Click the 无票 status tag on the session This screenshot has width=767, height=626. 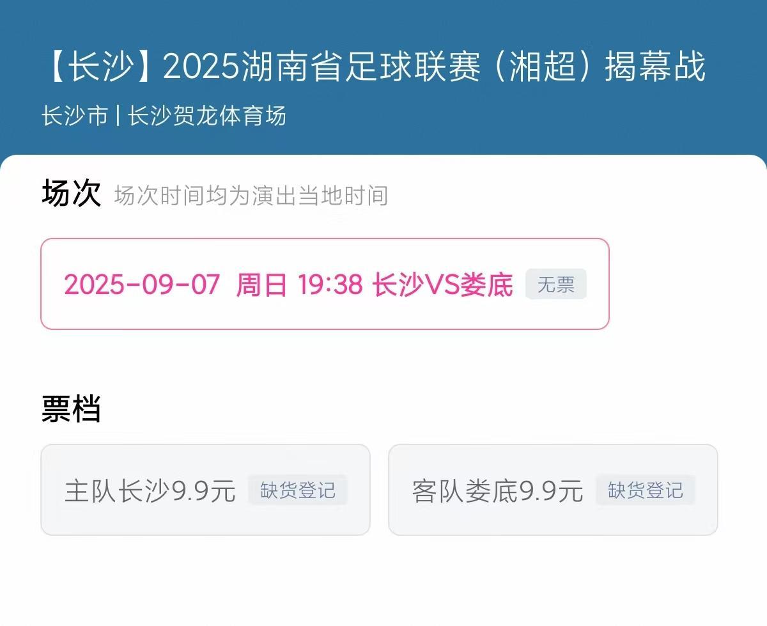point(555,284)
